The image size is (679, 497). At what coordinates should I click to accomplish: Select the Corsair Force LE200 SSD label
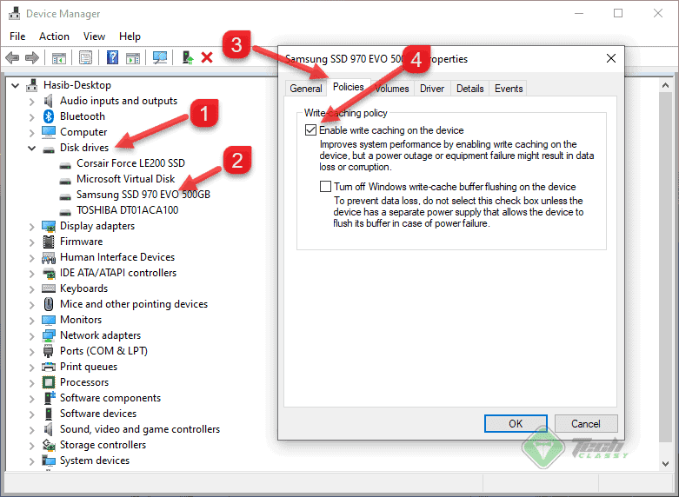[x=130, y=163]
